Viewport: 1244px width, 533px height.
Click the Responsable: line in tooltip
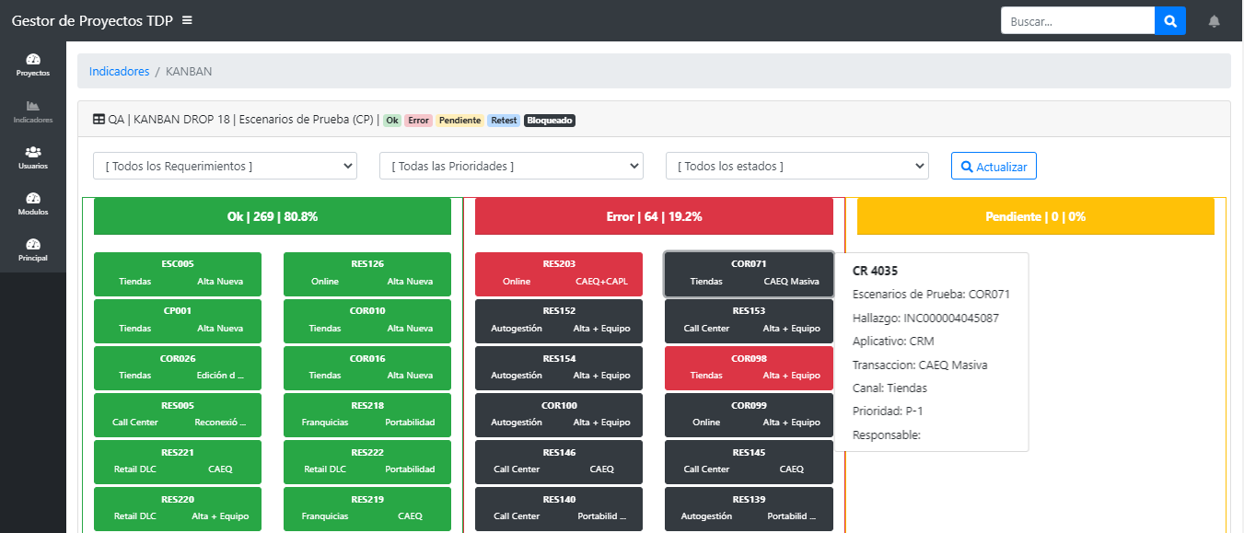887,435
